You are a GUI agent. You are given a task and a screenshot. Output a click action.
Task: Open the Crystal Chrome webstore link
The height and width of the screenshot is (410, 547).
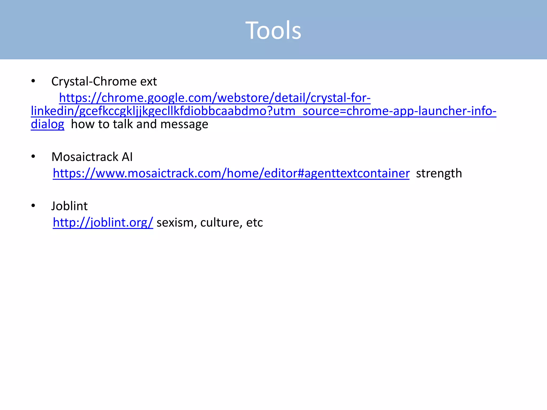[x=263, y=111]
